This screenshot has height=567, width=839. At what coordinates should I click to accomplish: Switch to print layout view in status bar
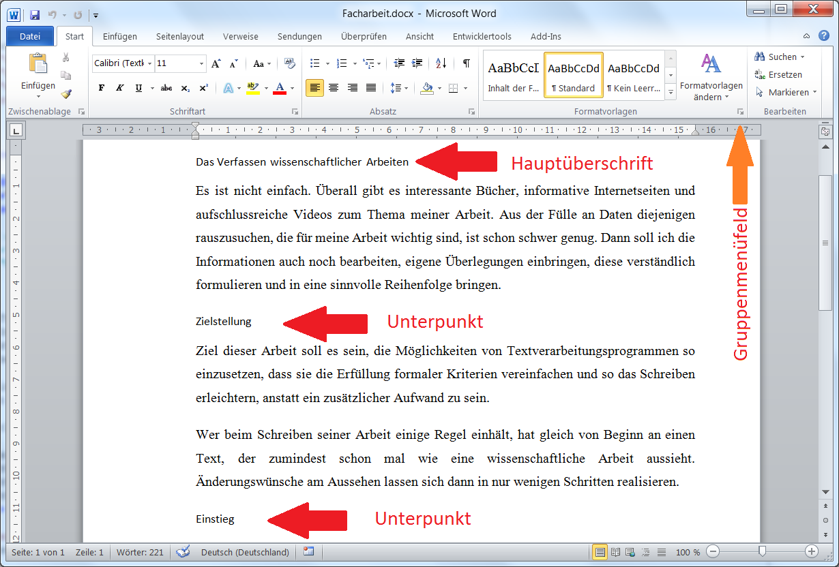[600, 552]
